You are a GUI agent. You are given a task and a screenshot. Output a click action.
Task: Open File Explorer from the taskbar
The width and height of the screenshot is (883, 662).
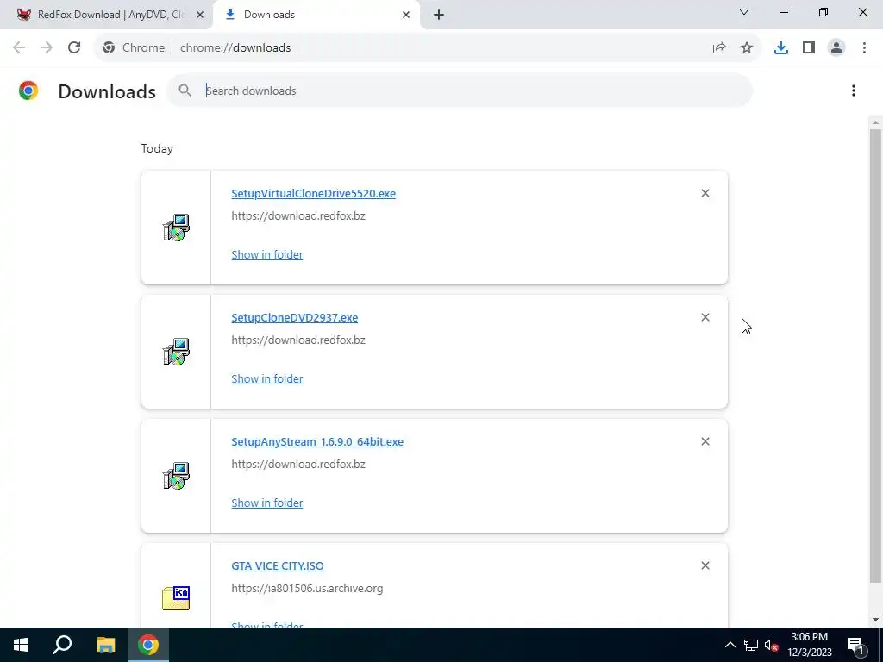106,645
